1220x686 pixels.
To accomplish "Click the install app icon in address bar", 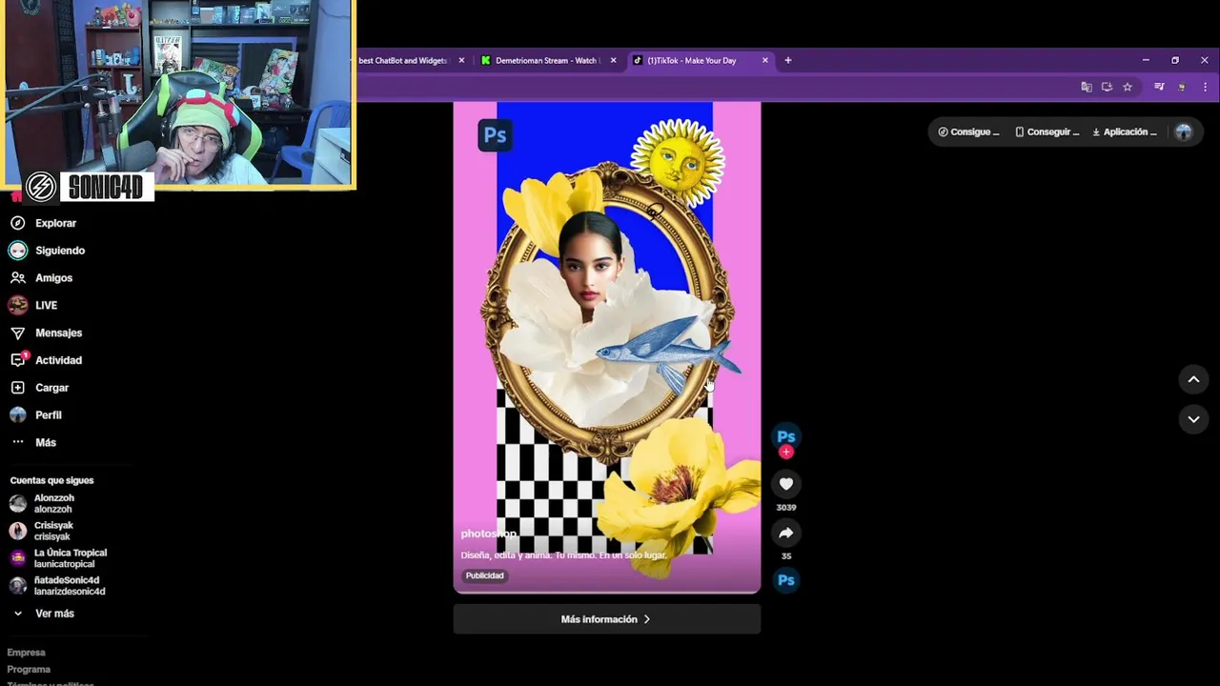I will click(1107, 87).
